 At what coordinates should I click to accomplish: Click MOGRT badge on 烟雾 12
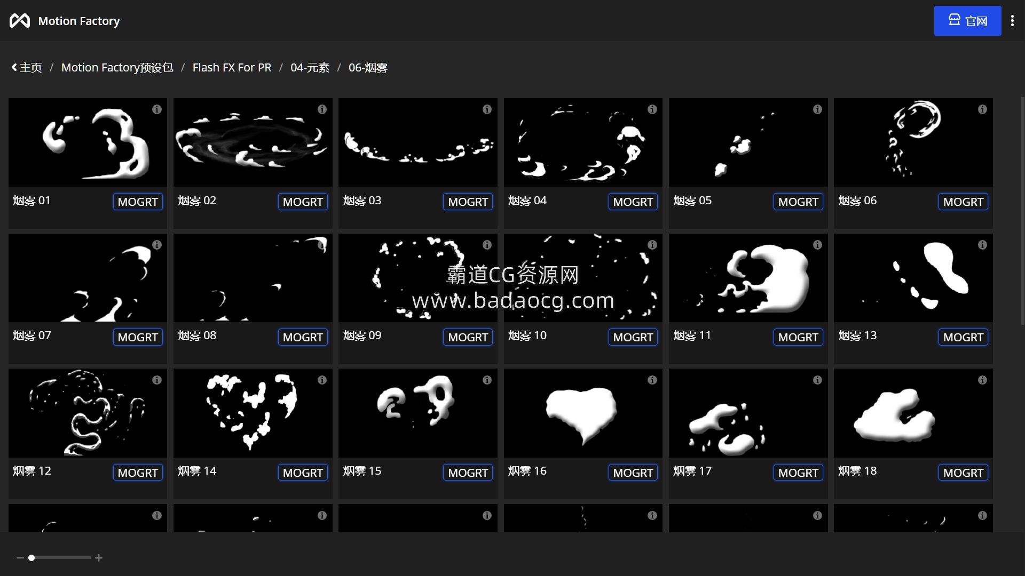(x=138, y=473)
